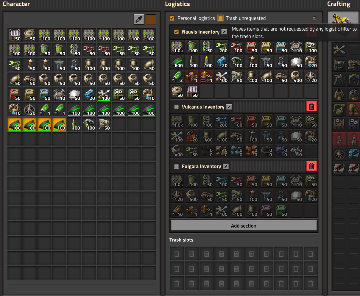Open the yellow canister request of 40 in Fulgora
360x296 pixels.
[x=177, y=211]
